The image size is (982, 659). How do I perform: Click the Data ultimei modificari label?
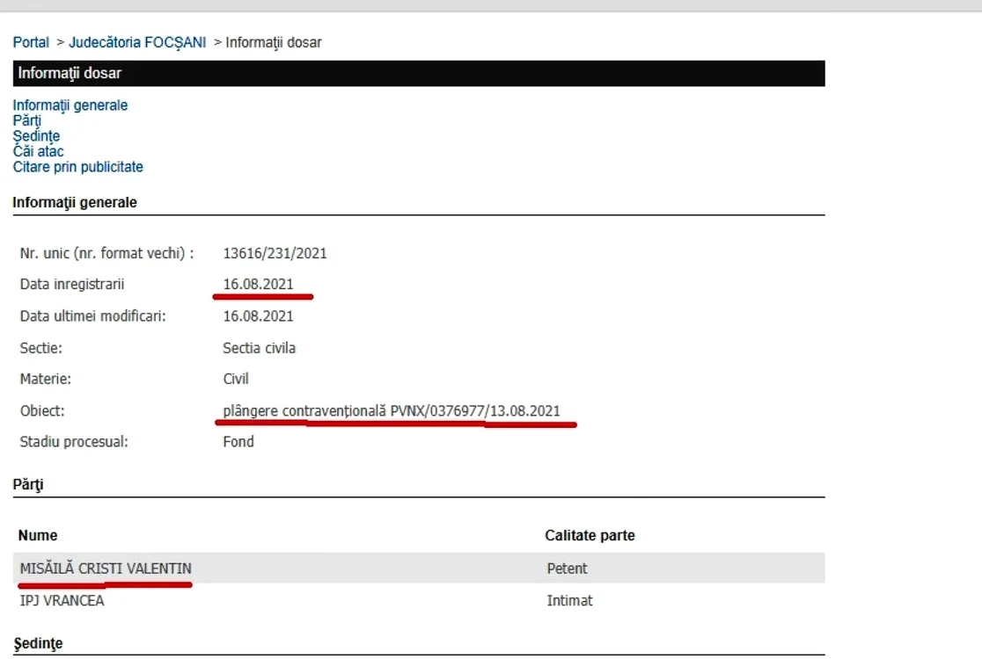(x=92, y=315)
